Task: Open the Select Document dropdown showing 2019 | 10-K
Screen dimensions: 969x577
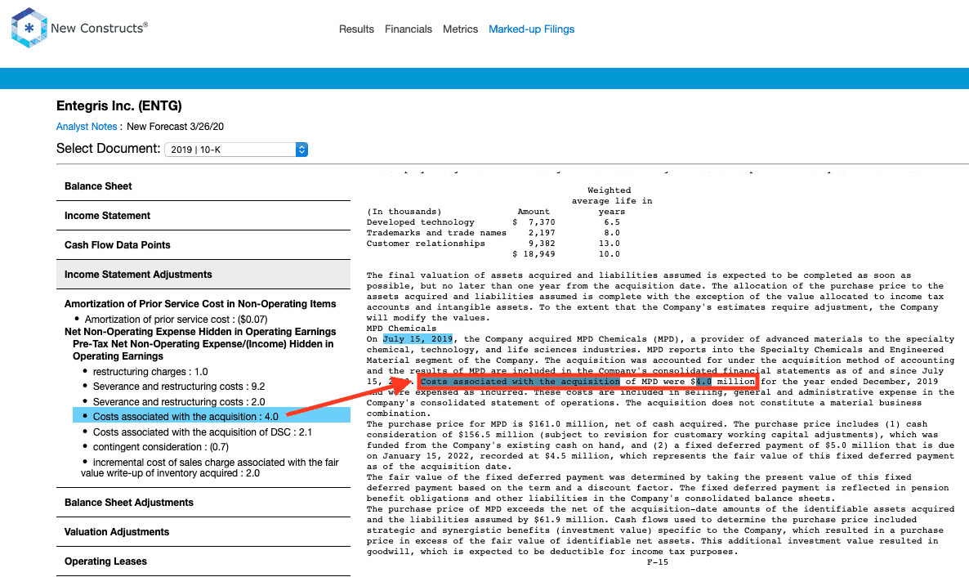Action: 236,150
